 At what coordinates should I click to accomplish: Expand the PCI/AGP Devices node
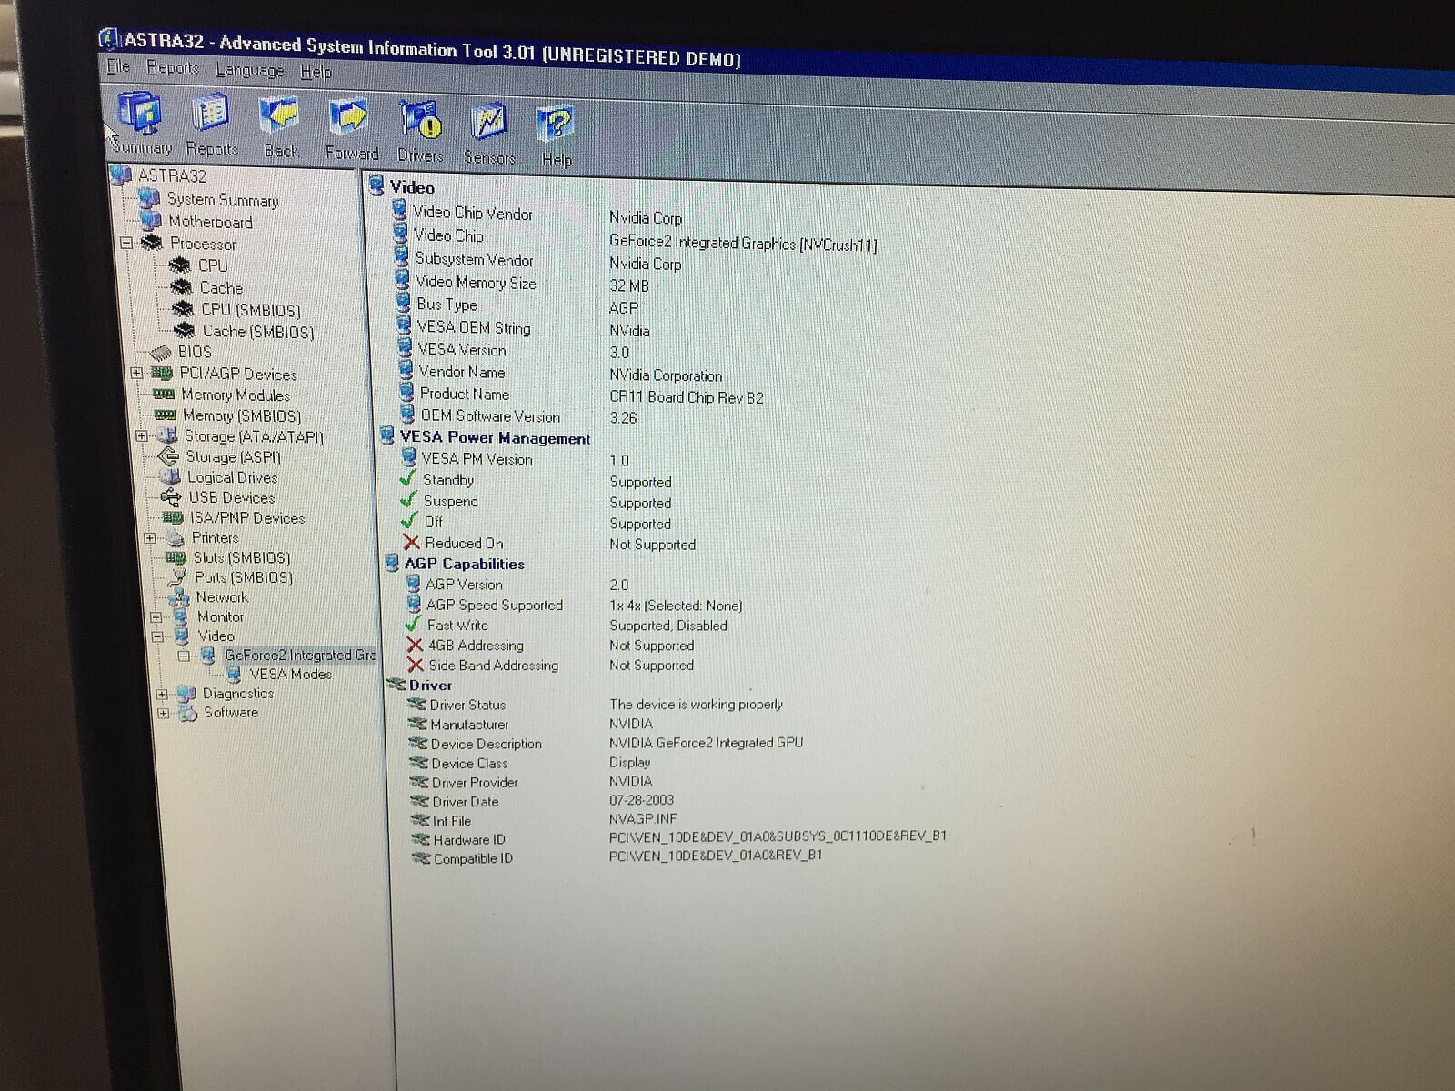(x=136, y=373)
